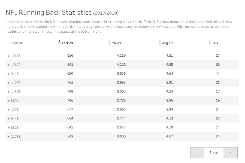245x163 pixels.
Task: Expand player 9443 row details
Action: click(9, 74)
